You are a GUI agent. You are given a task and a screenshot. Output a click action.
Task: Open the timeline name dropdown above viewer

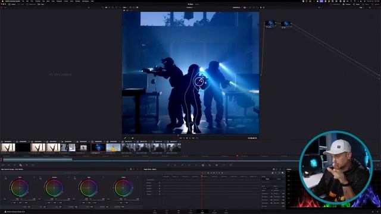(x=190, y=7)
